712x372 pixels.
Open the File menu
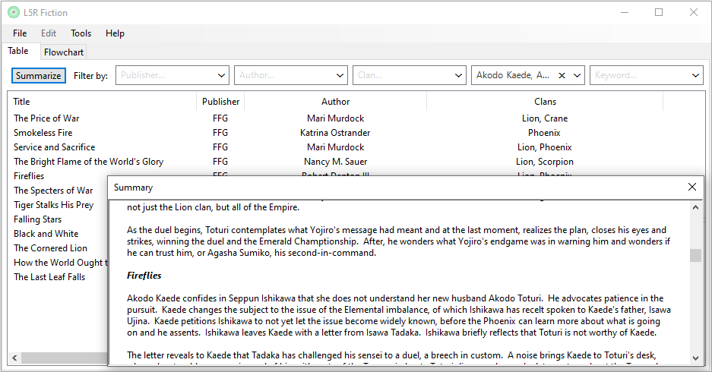point(20,33)
